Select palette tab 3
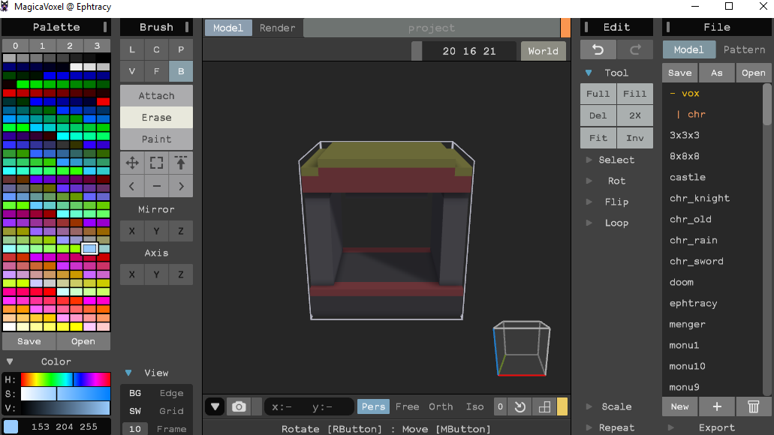The width and height of the screenshot is (774, 435). [x=97, y=46]
